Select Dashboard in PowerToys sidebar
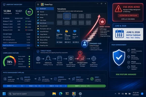The width and height of the screenshot is (146, 97). pyautogui.click(x=45, y=9)
